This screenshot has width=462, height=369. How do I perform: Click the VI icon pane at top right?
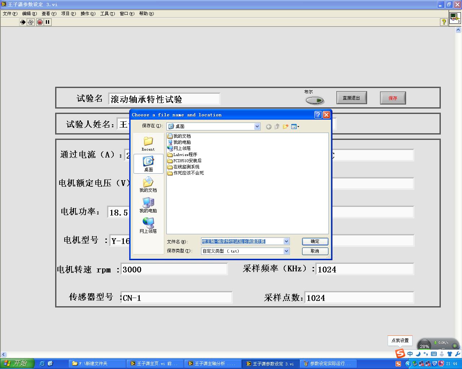pos(455,18)
